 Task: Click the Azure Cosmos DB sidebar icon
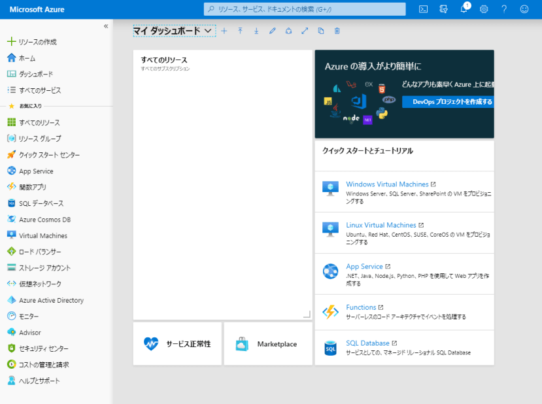coord(11,219)
